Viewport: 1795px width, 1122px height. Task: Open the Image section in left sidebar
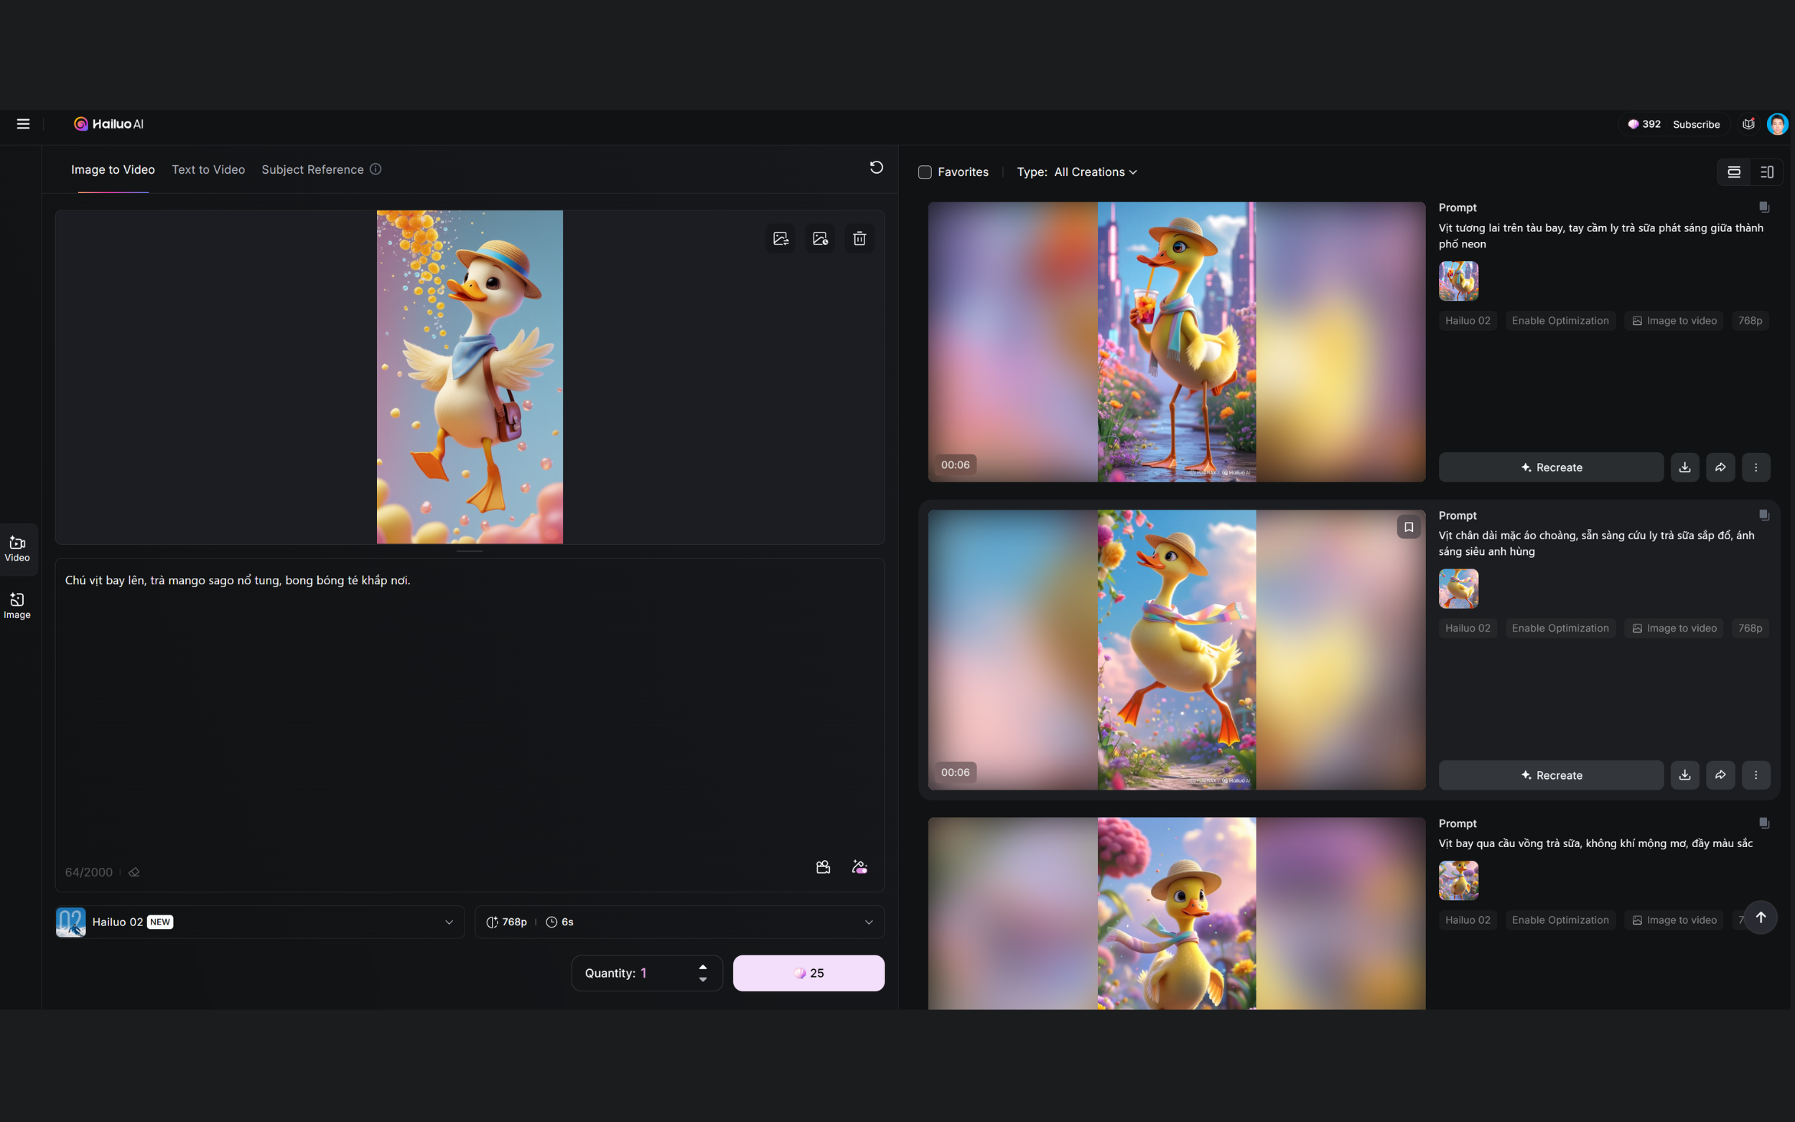[x=17, y=606]
